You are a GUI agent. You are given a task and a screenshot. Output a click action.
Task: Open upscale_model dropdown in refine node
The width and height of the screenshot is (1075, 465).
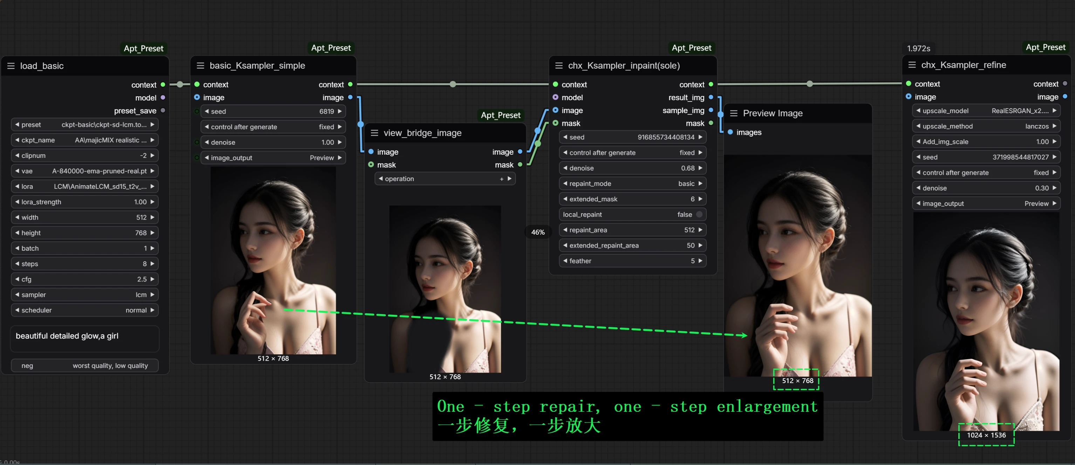click(987, 111)
